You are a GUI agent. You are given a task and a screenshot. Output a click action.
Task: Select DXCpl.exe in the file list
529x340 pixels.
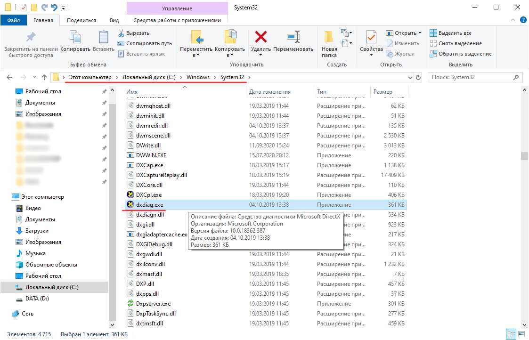[x=148, y=195]
